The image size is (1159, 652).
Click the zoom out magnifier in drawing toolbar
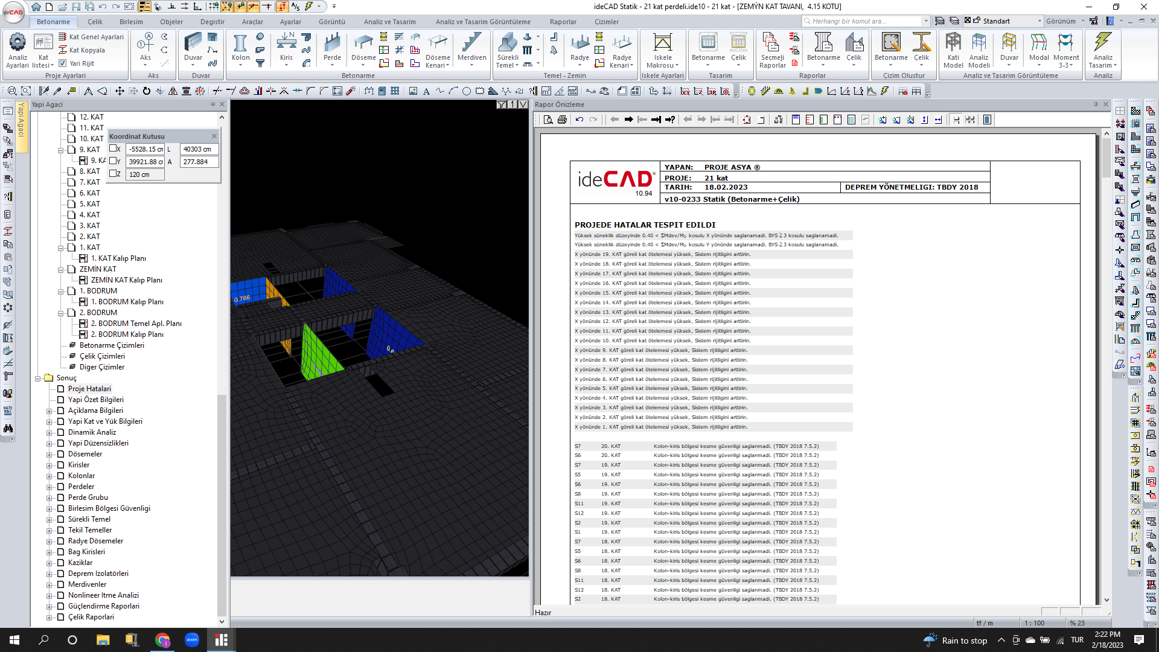coord(12,91)
